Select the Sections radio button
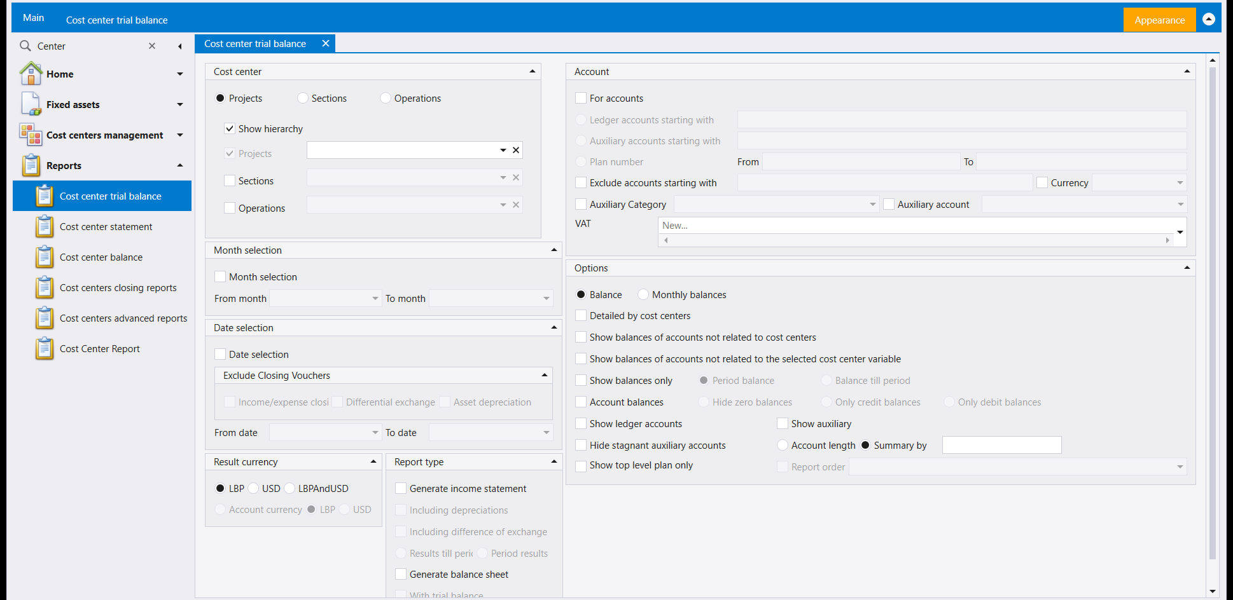 pos(303,98)
